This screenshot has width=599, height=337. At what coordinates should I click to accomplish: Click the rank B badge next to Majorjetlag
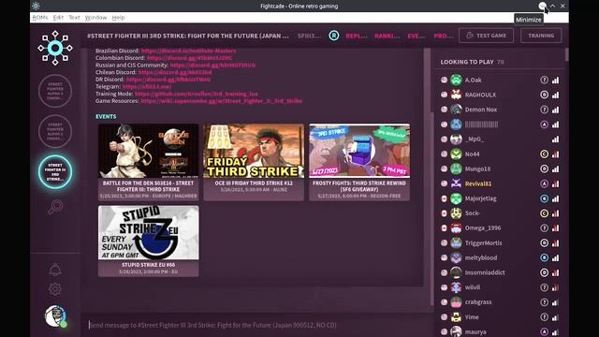pos(545,198)
